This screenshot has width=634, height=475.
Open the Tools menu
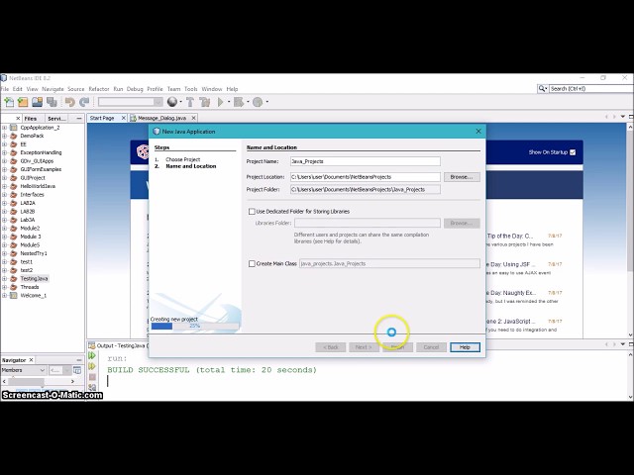coord(191,89)
